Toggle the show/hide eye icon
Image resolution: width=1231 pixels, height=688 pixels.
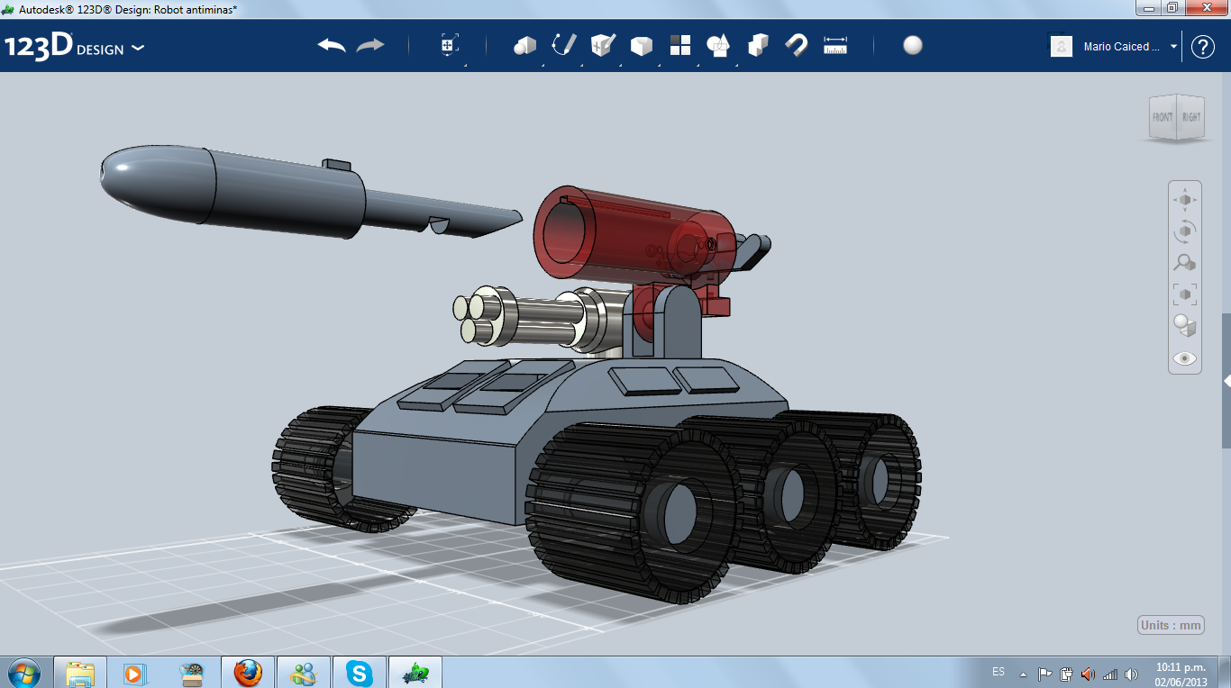[x=1185, y=358]
